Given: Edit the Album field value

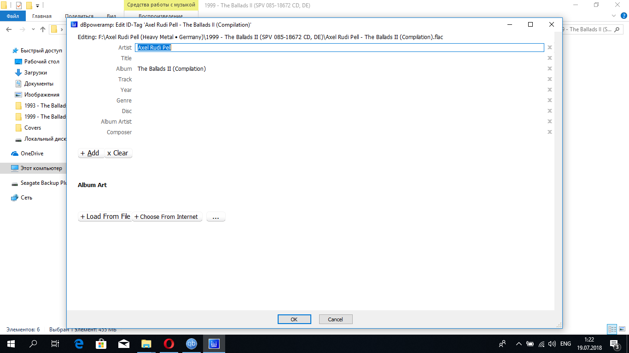Looking at the screenshot, I should (x=340, y=68).
